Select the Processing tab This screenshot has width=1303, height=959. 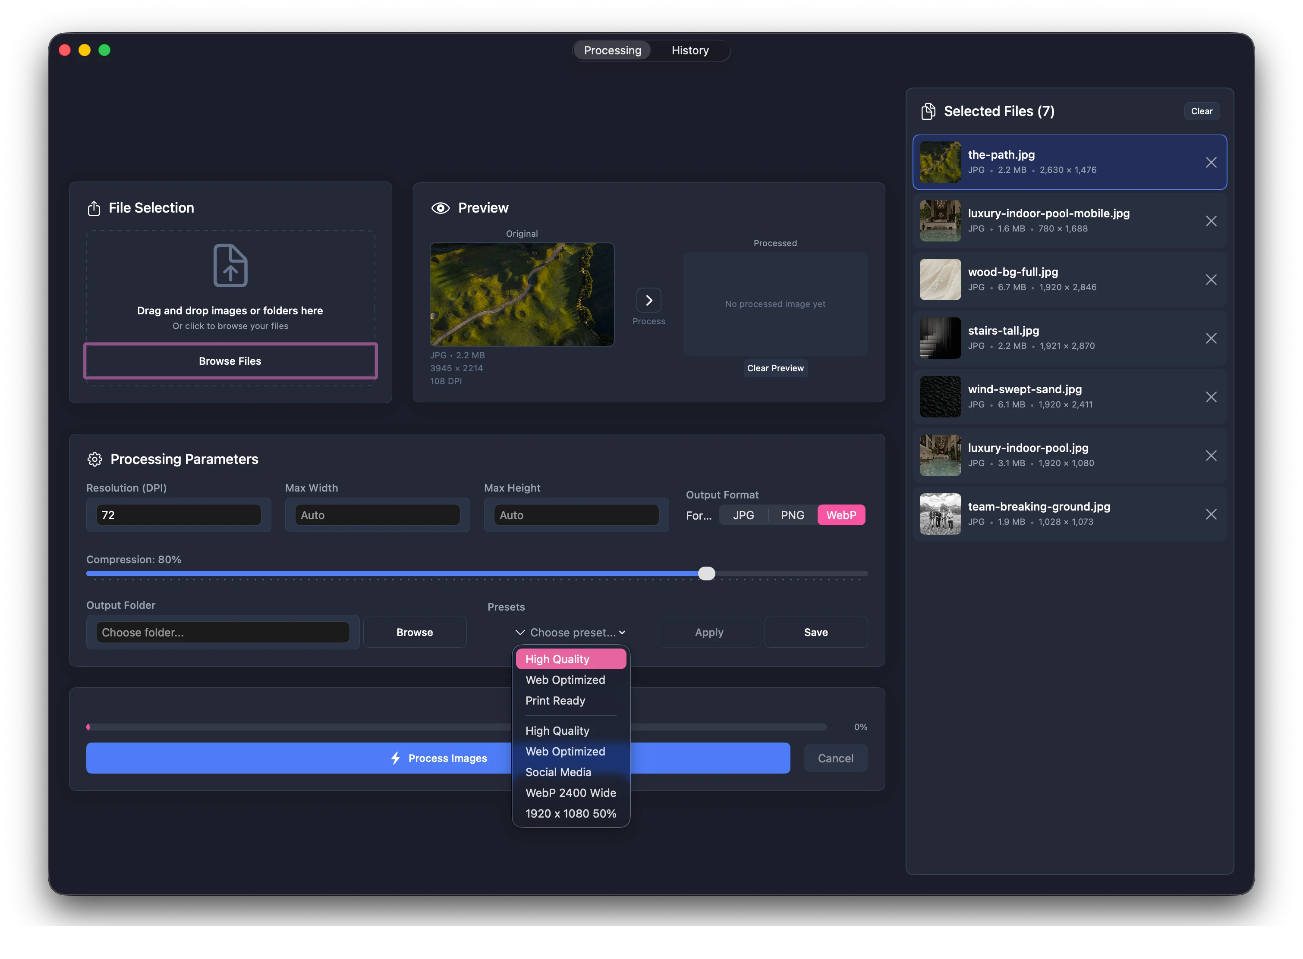pyautogui.click(x=612, y=50)
